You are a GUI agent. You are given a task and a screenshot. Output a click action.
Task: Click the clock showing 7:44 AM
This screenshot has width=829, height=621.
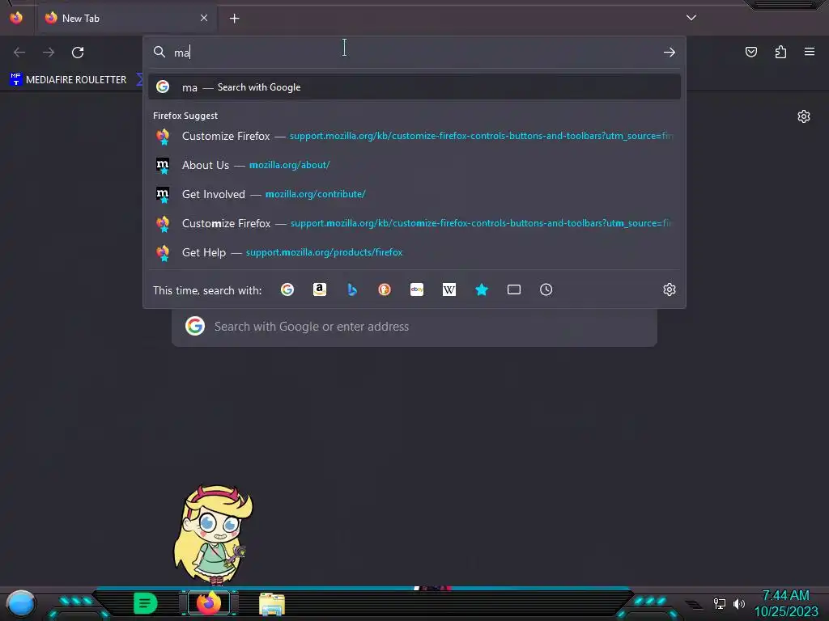tap(785, 596)
